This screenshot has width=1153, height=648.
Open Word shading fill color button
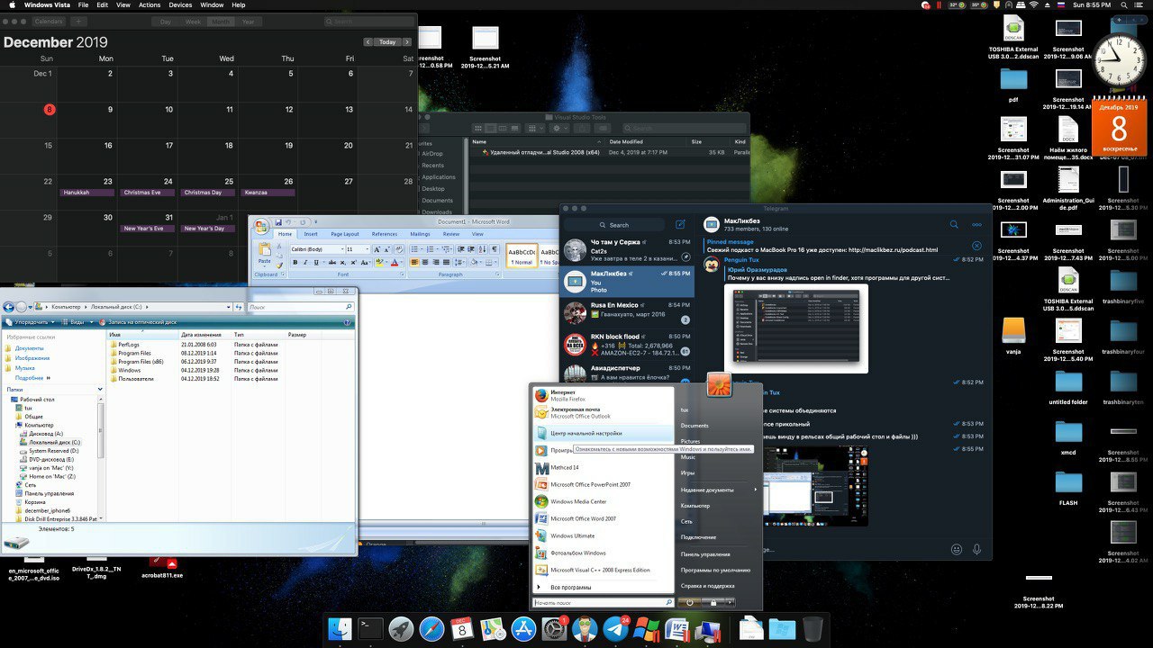474,262
